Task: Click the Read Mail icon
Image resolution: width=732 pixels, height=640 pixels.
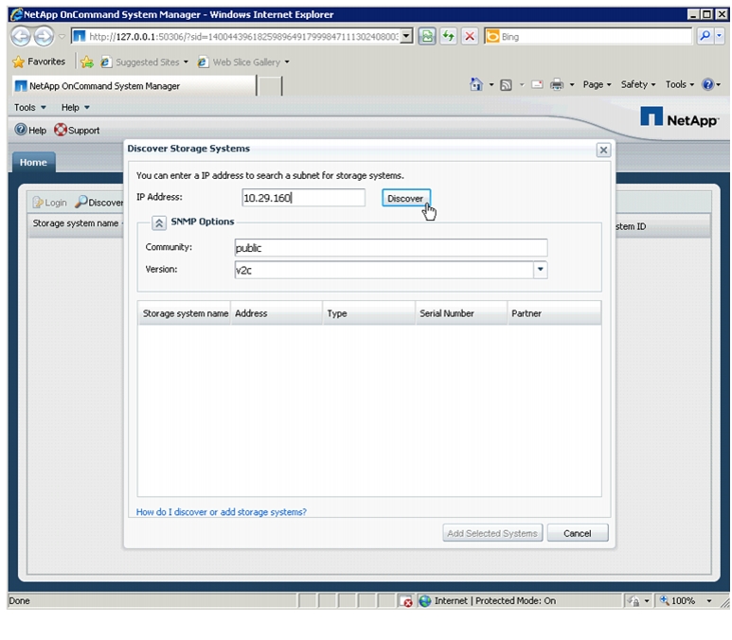Action: (x=537, y=84)
